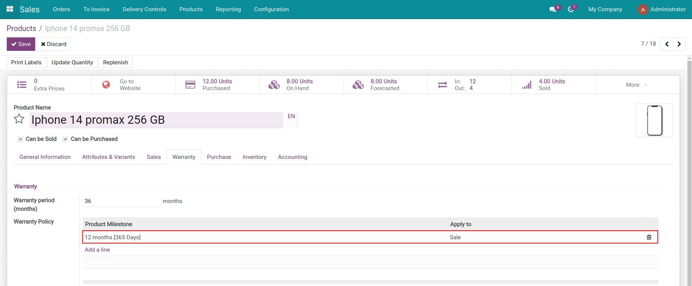Go to the next product record arrow

click(x=679, y=44)
